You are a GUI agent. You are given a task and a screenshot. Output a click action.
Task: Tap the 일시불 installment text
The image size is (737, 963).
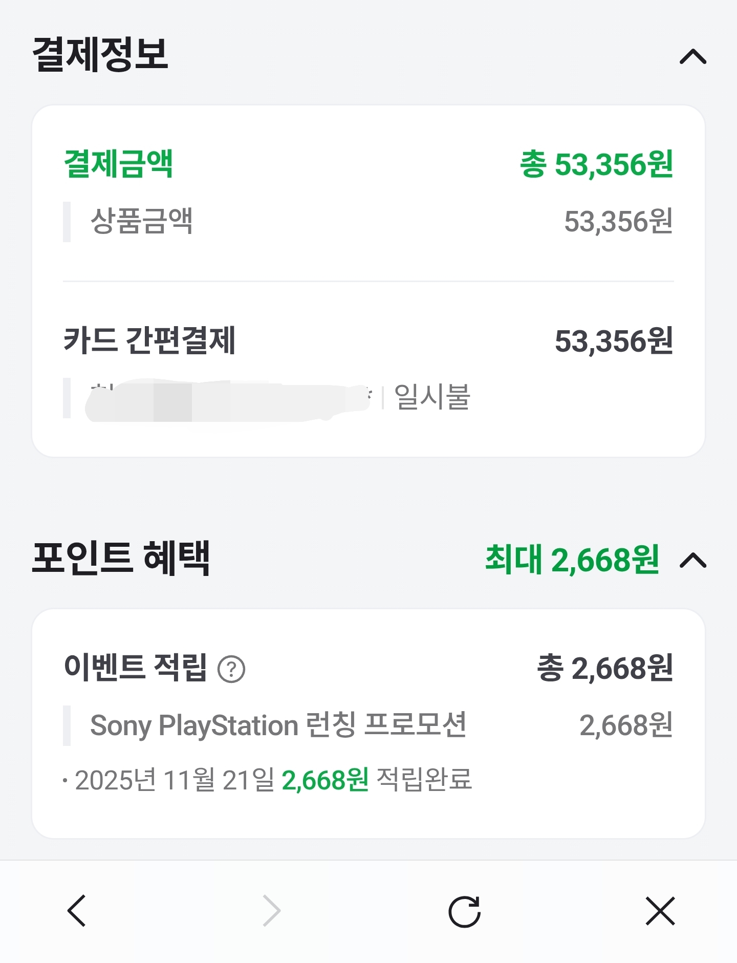pos(432,397)
